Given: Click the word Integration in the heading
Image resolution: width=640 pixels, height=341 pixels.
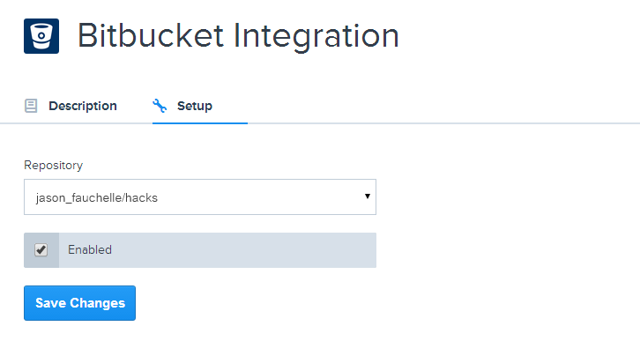Looking at the screenshot, I should (x=316, y=37).
